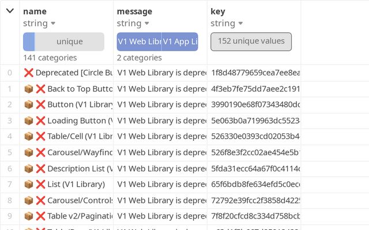
Task: Open the name column type dropdown
Action: click(x=53, y=24)
